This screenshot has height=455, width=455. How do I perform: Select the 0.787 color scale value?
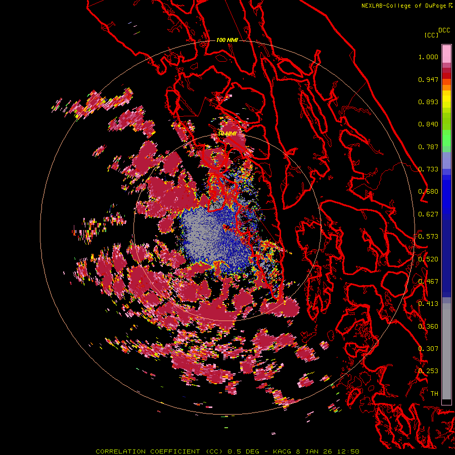click(428, 147)
